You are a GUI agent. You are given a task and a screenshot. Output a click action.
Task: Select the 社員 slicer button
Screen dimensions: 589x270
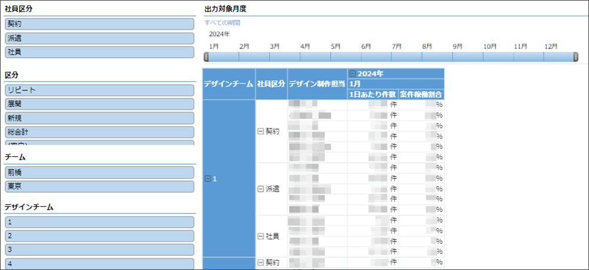100,52
